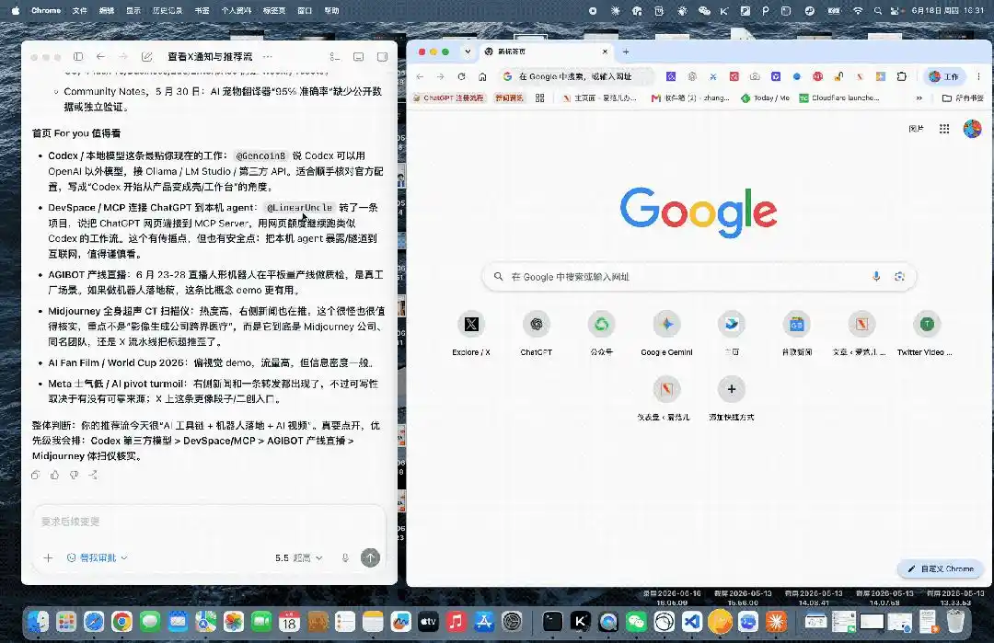Copy the assistant response

(36, 475)
